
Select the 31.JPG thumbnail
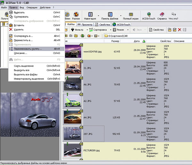coord(73,68)
